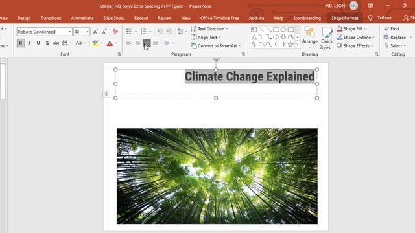This screenshot has width=415, height=233.
Task: Select the Curve shape
Action: [x=268, y=45]
